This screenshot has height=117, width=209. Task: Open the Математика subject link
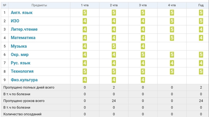pyautogui.click(x=23, y=38)
